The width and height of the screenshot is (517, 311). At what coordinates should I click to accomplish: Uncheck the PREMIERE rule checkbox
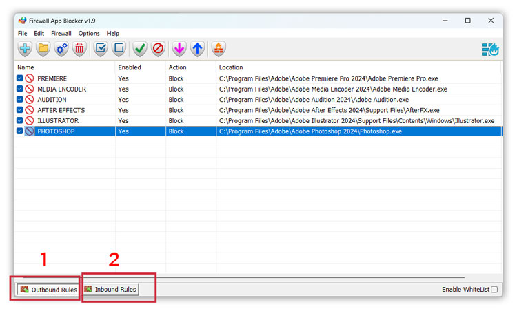[20, 78]
